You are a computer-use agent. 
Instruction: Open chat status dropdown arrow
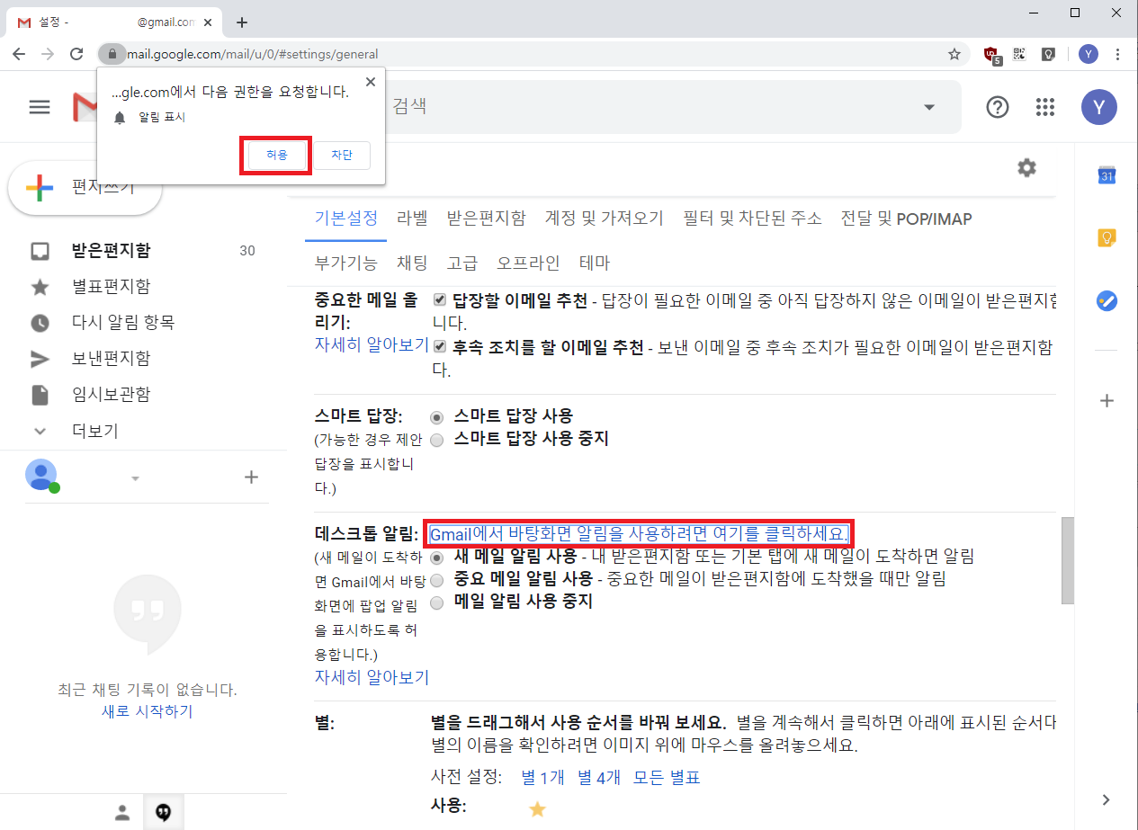tap(135, 478)
